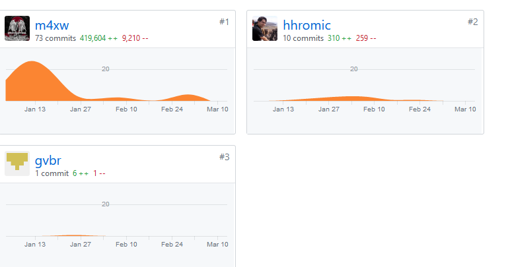The image size is (508, 267).
Task: Click gvbr's commit graph near Jan 27
Action: point(75,235)
